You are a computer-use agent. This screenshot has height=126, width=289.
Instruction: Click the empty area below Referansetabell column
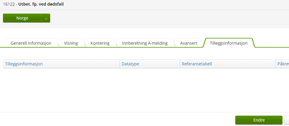(x=227, y=86)
